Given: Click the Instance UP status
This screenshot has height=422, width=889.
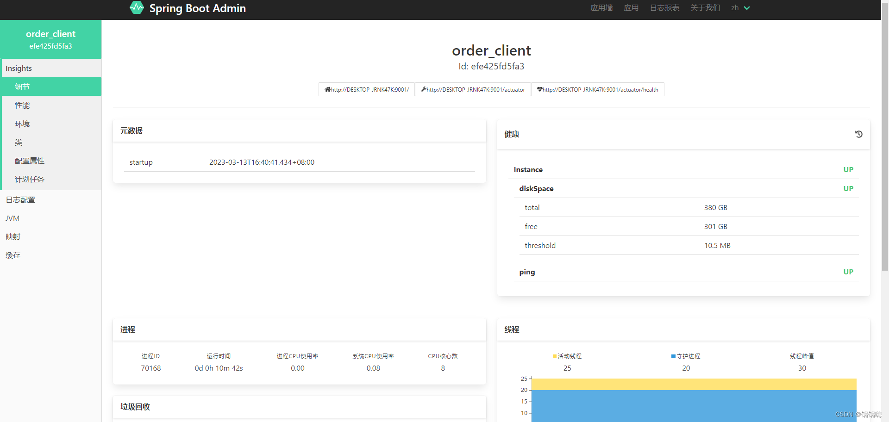Looking at the screenshot, I should pos(848,170).
